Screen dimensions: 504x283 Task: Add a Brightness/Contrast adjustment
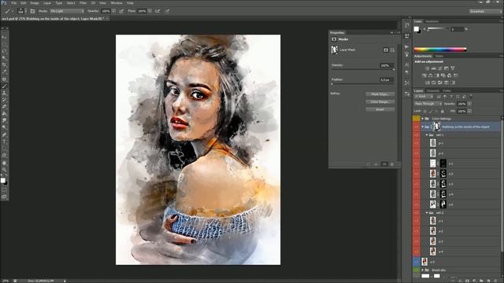427,68
